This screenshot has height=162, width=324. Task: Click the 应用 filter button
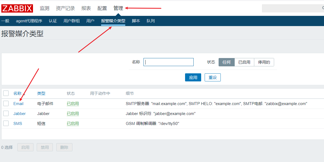(x=193, y=77)
